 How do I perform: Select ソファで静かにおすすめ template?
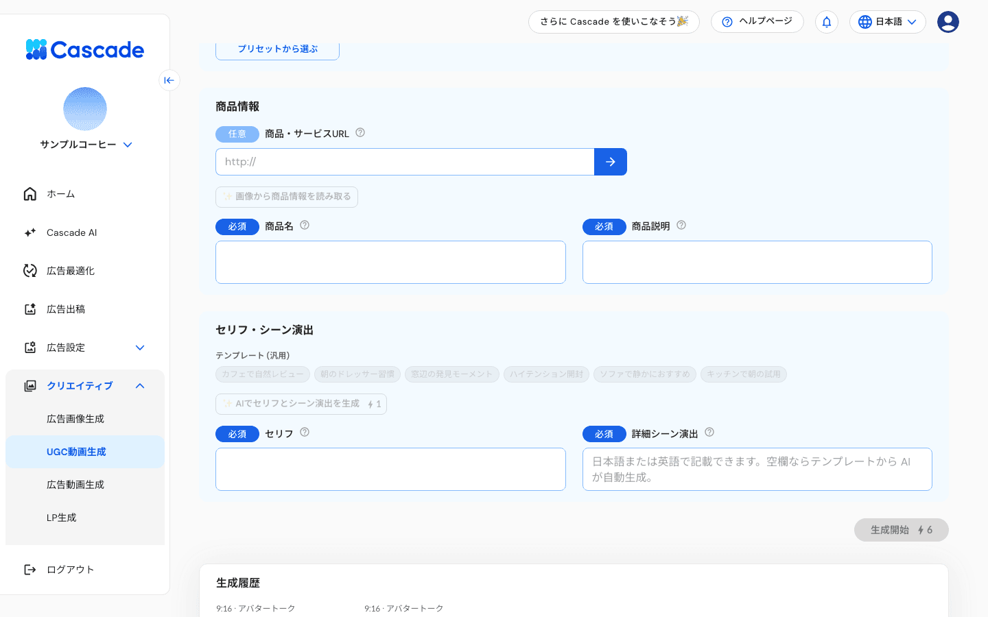[645, 374]
